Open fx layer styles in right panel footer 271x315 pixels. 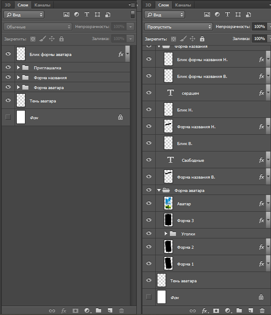pyautogui.click(x=205, y=310)
